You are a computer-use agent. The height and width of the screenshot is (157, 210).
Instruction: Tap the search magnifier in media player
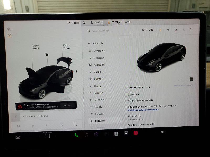coord(75,124)
